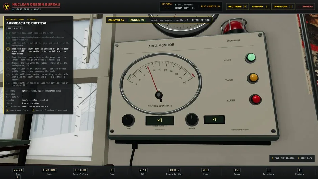
Task: Open the NEUTRONS panel
Action: 237,7
